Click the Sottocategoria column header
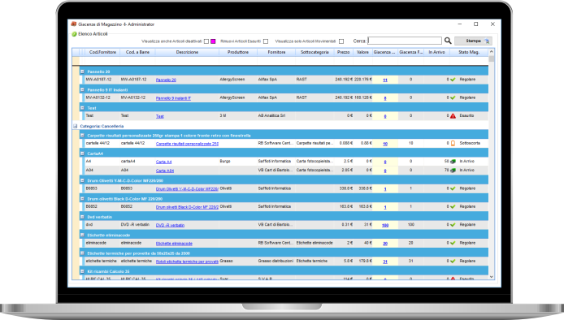This screenshot has width=564, height=320. click(x=315, y=52)
